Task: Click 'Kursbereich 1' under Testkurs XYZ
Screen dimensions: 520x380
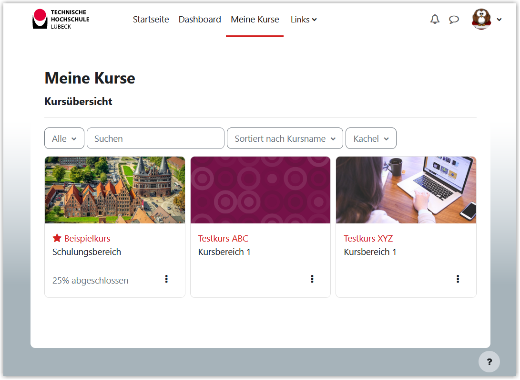Action: click(x=370, y=252)
